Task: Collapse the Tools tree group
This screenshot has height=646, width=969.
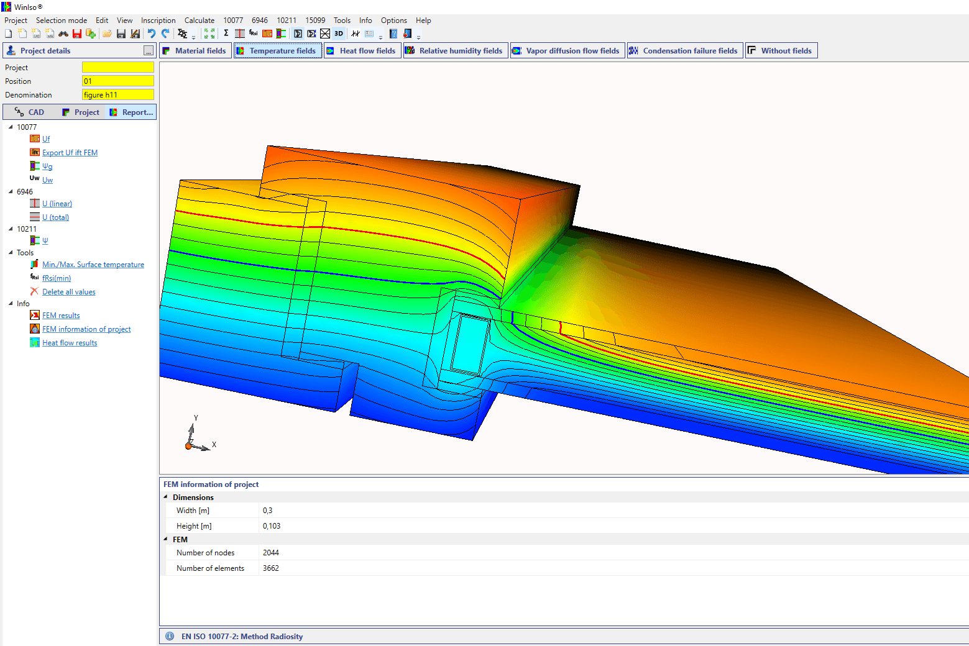Action: point(11,253)
